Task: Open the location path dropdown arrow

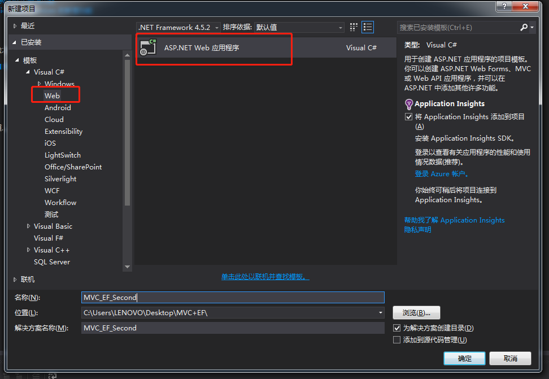Action: 380,312
